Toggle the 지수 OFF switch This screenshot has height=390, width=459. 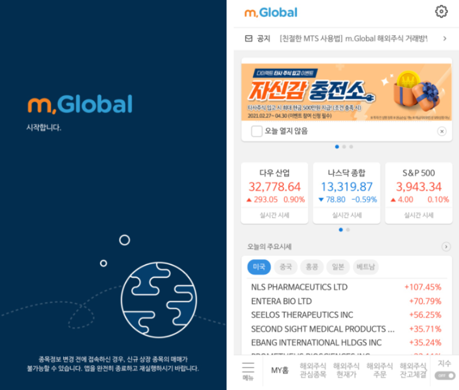(445, 376)
